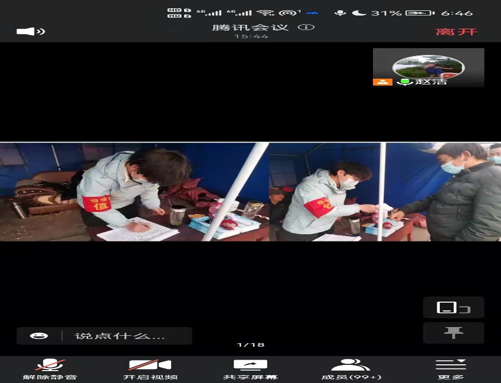
Task: Open meeting info icon beside 腾讯会议
Action: point(307,27)
